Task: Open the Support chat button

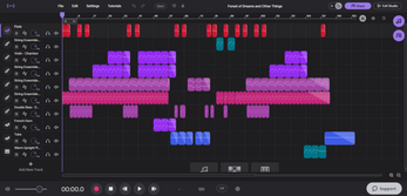Action: pyautogui.click(x=384, y=189)
